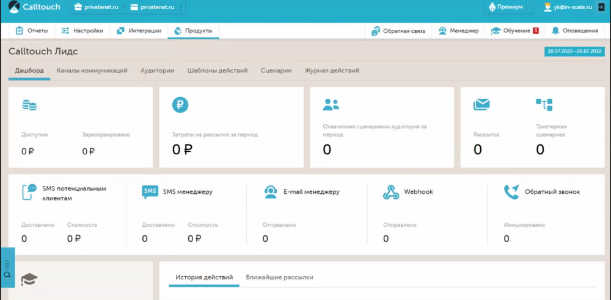Open Обучение with the red badge
The width and height of the screenshot is (611, 300).
click(x=514, y=31)
